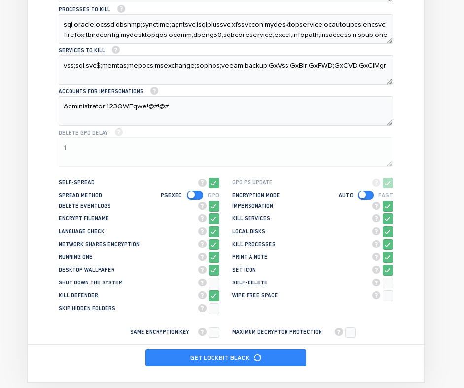Show help for Delete Eventlogs option
Screen dimensions: 464x388
tap(202, 206)
